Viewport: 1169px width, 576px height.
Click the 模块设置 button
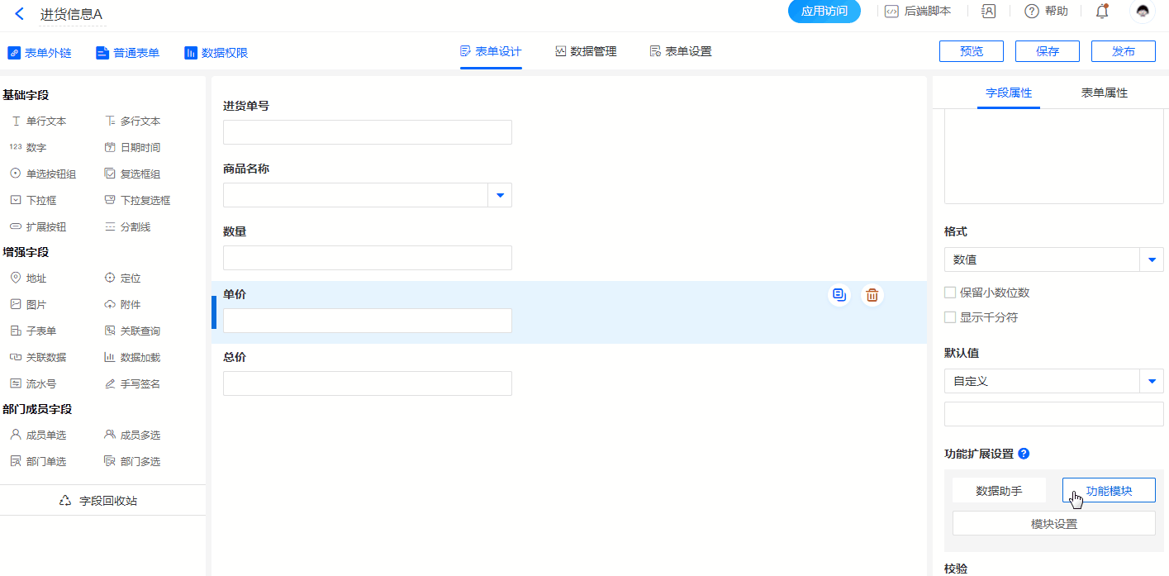pyautogui.click(x=1053, y=524)
